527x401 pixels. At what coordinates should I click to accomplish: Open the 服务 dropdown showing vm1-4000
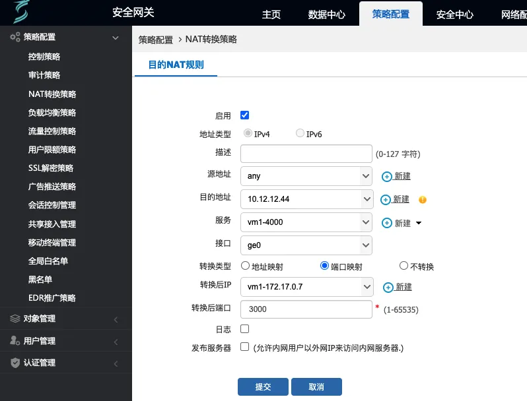pos(306,222)
